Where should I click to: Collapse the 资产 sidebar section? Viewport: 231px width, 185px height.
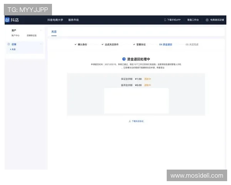pyautogui.click(x=41, y=30)
